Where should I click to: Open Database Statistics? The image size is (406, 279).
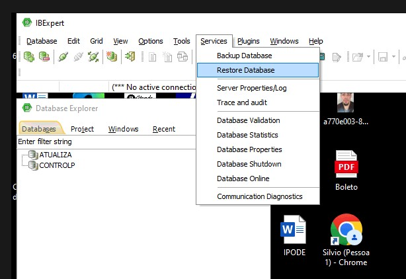point(258,135)
